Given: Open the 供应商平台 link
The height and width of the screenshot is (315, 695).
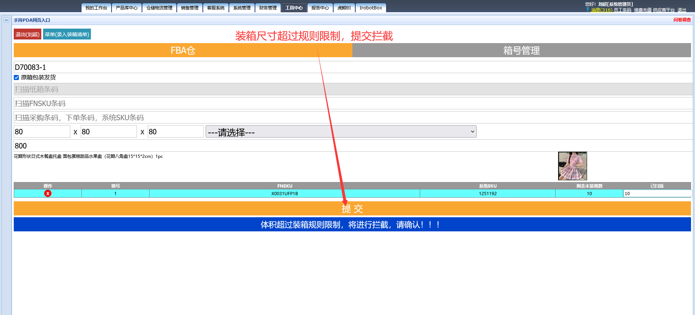Looking at the screenshot, I should click(664, 10).
